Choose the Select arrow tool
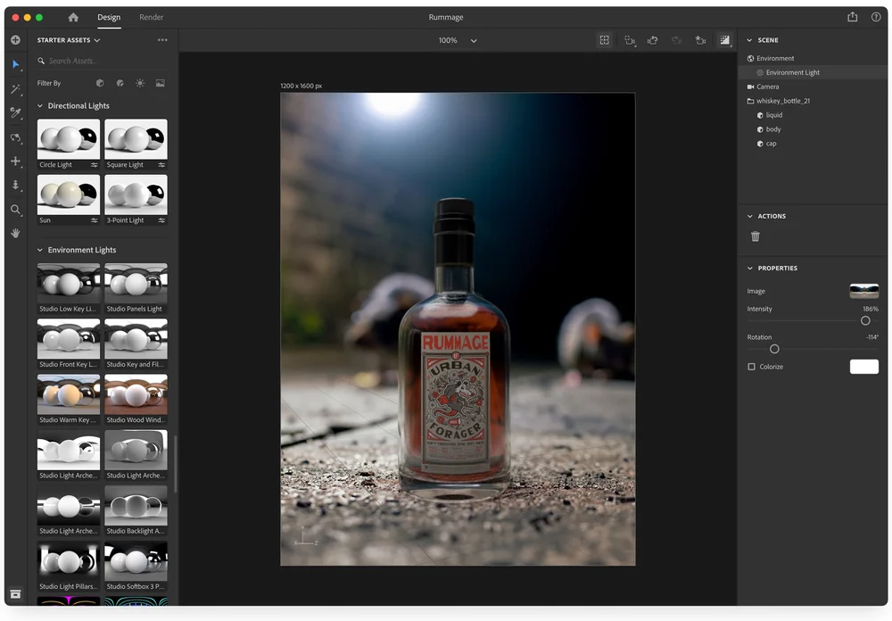 (x=16, y=64)
